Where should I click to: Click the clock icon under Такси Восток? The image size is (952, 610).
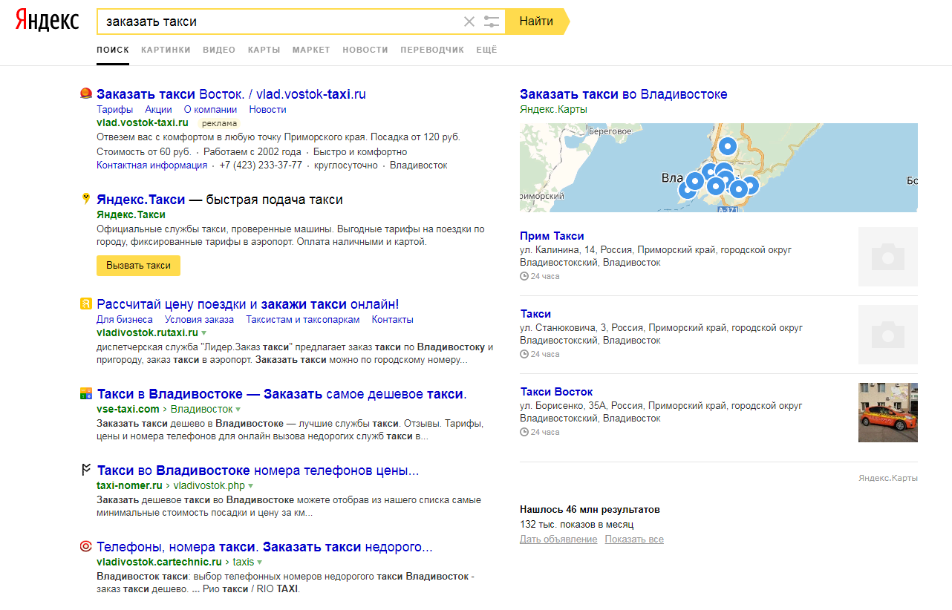tap(524, 432)
